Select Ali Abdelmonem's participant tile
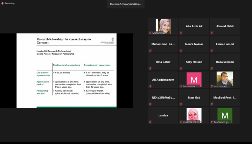This screenshot has width=252, height=144. point(163,80)
